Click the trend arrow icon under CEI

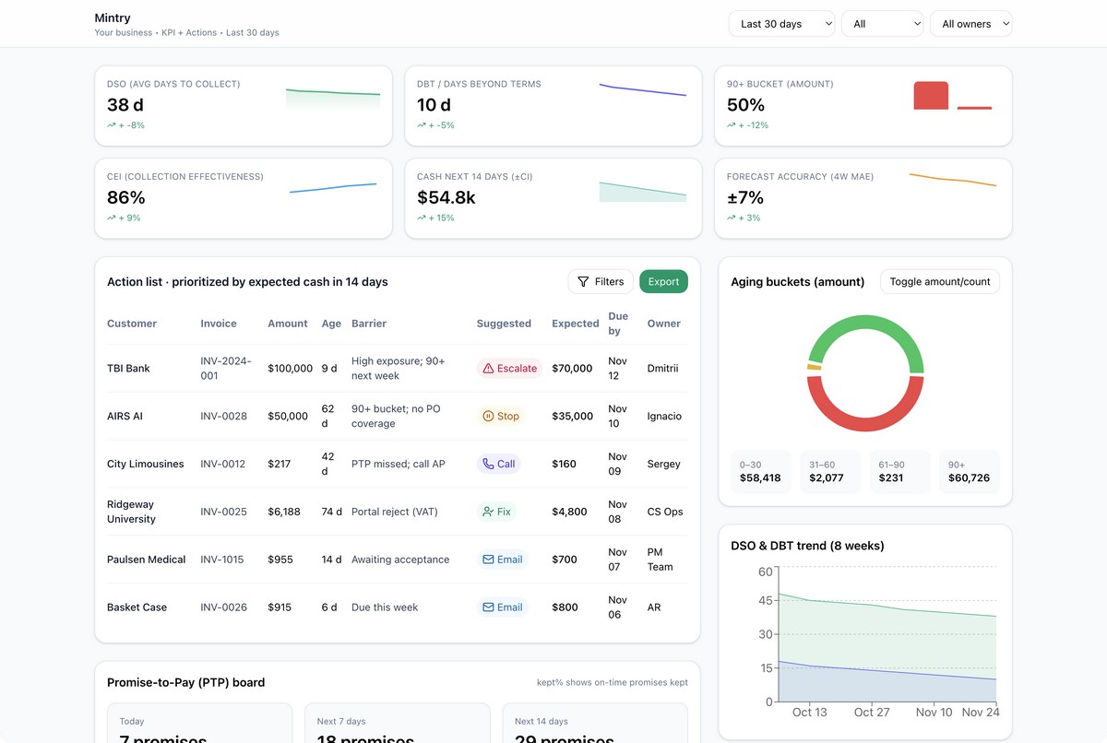pos(112,218)
